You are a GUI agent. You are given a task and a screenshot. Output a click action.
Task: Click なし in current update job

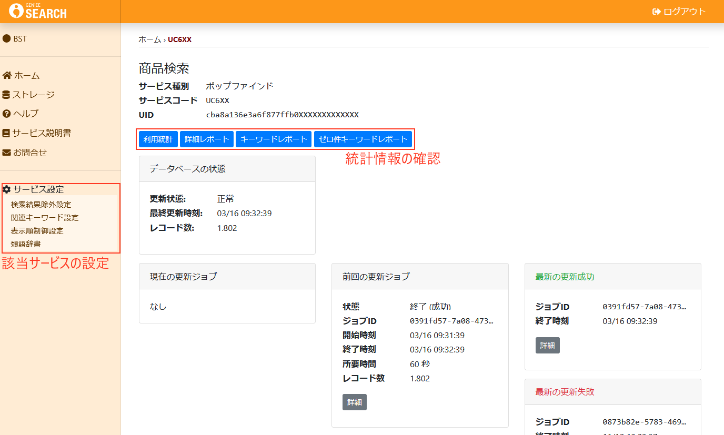click(x=158, y=306)
